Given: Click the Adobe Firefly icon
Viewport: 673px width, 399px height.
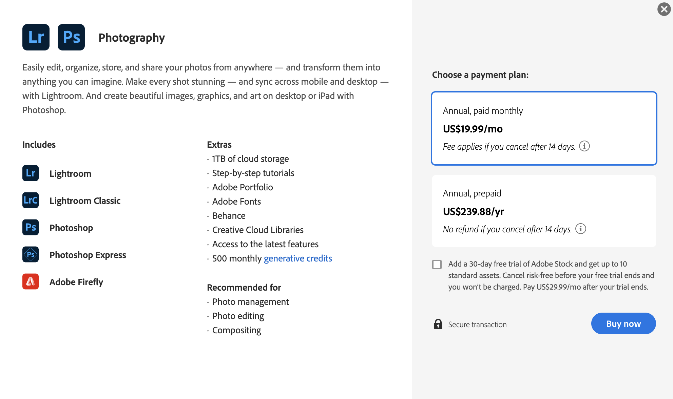Looking at the screenshot, I should [x=30, y=281].
